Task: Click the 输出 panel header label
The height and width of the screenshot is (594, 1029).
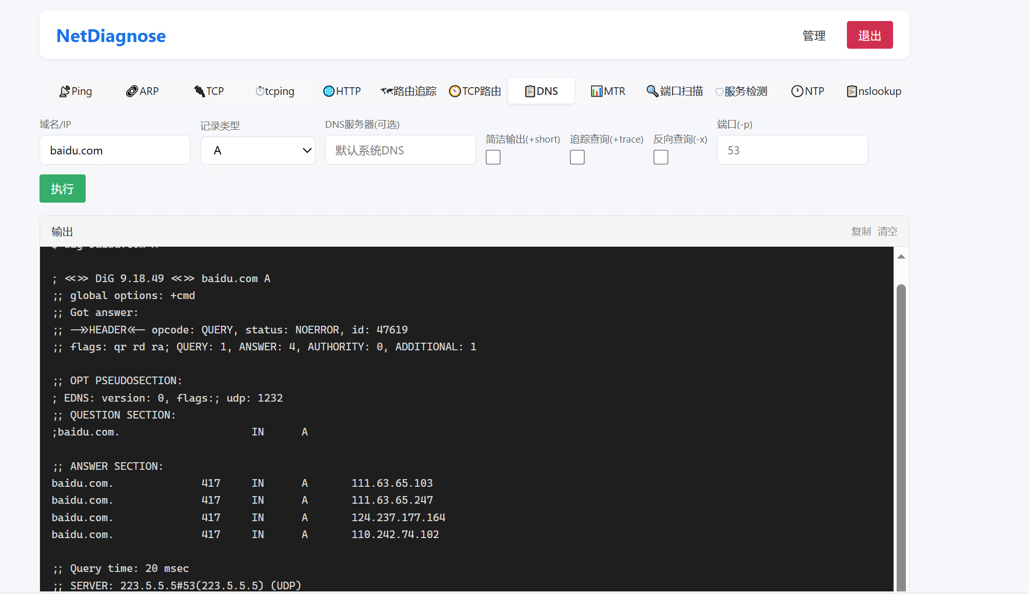Action: [62, 232]
